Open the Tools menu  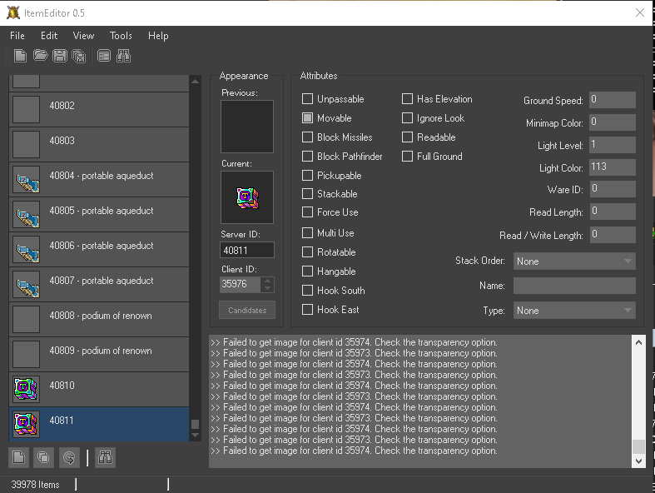click(x=121, y=36)
